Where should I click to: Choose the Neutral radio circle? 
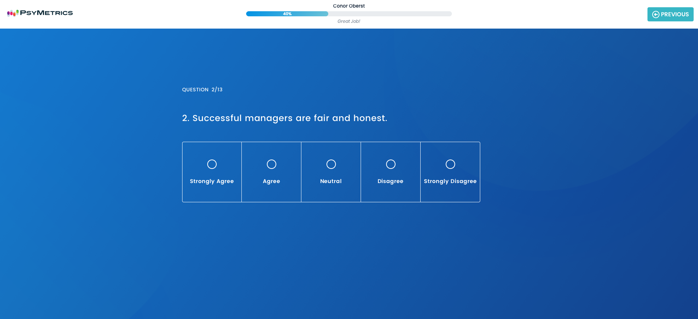pyautogui.click(x=331, y=164)
